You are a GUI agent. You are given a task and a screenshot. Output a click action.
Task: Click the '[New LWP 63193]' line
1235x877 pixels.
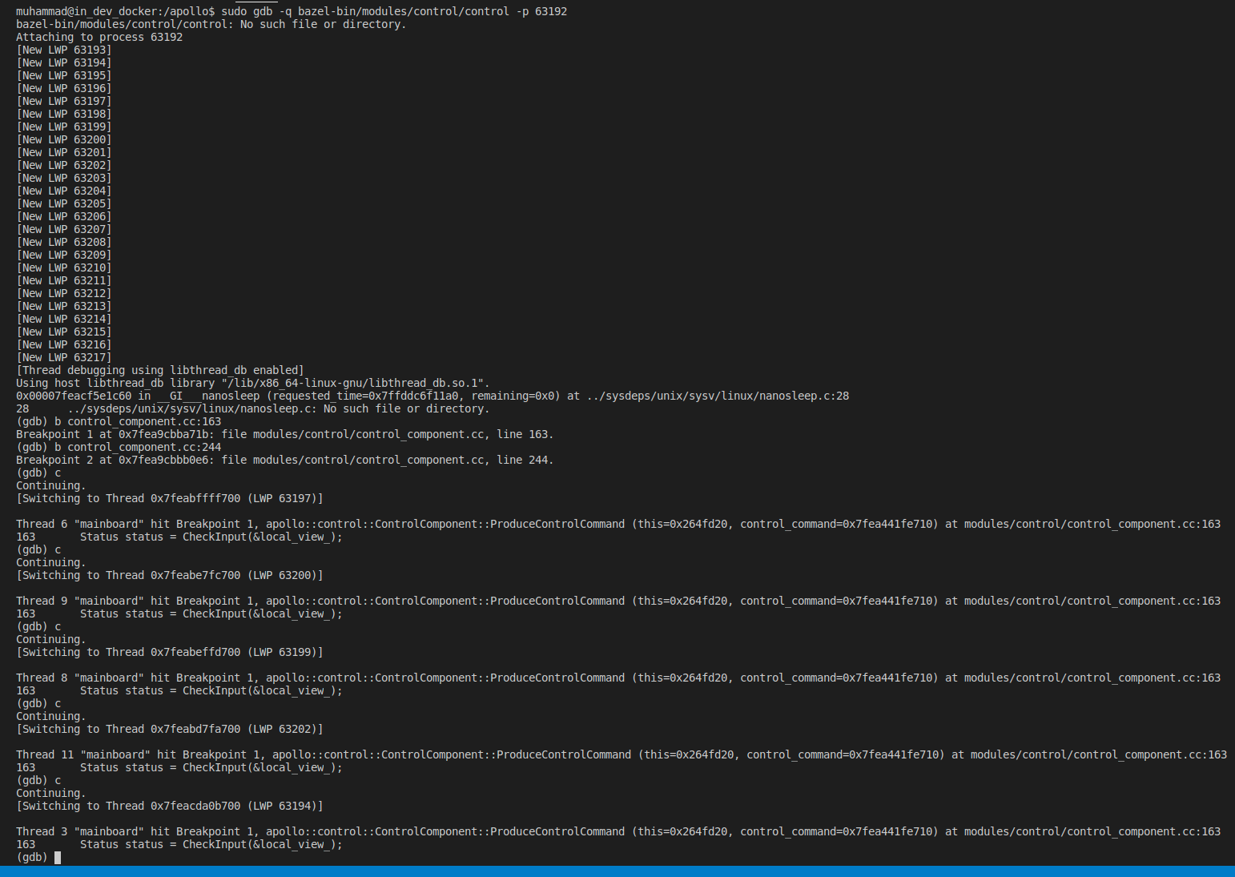(63, 50)
